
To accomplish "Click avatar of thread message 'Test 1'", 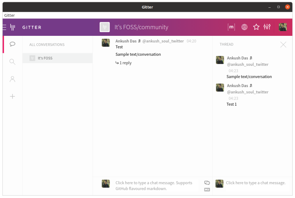I will [220, 88].
